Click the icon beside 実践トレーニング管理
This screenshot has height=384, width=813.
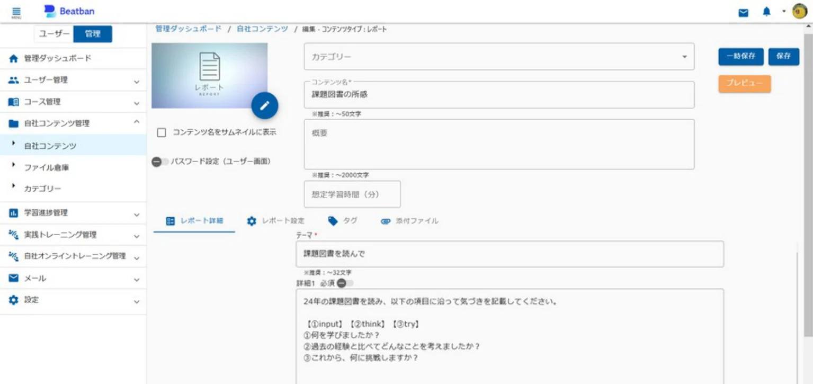coord(14,235)
